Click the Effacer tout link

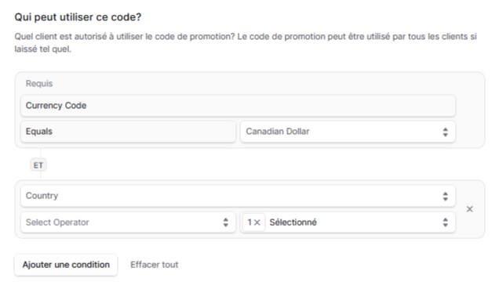click(155, 265)
